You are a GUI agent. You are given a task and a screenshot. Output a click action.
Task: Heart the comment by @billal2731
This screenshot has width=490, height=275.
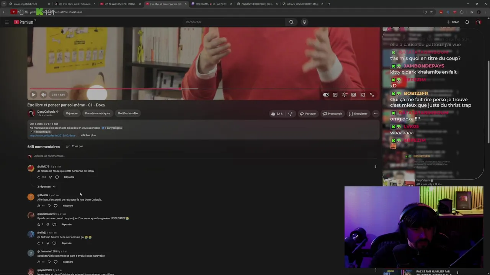pyautogui.click(x=57, y=177)
